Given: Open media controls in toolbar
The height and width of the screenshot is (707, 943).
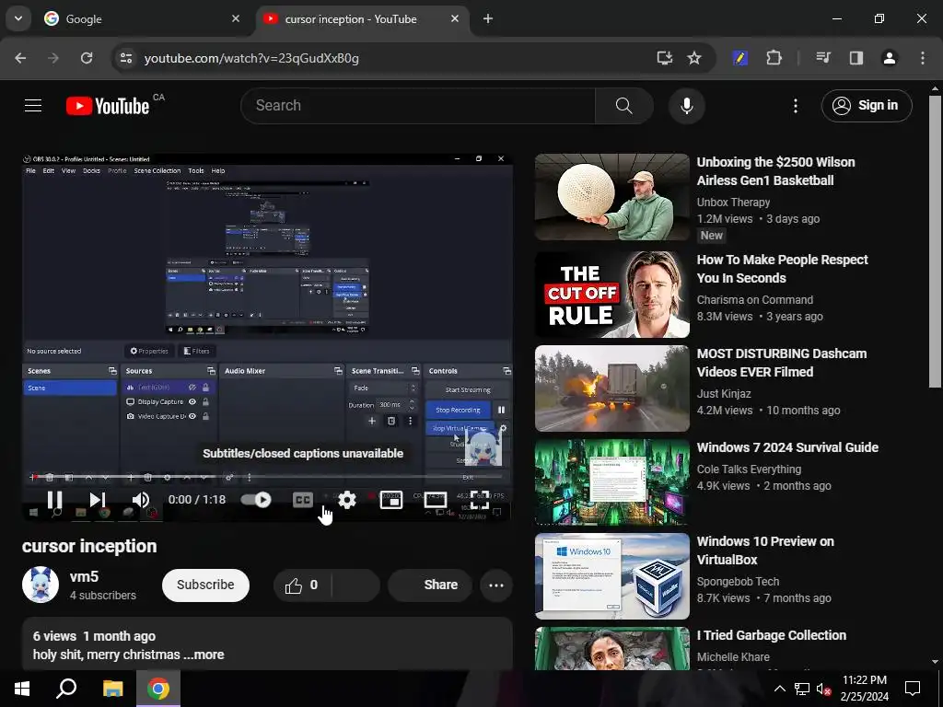Looking at the screenshot, I should click(822, 58).
